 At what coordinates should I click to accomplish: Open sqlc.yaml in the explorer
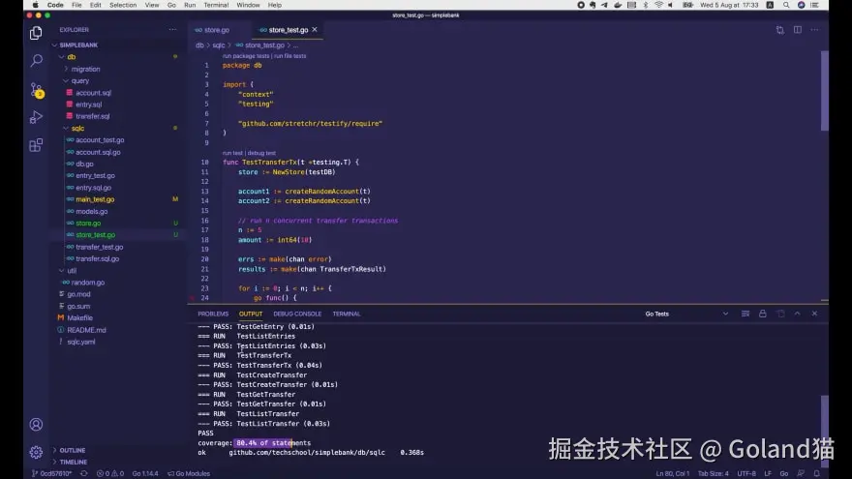pyautogui.click(x=81, y=342)
